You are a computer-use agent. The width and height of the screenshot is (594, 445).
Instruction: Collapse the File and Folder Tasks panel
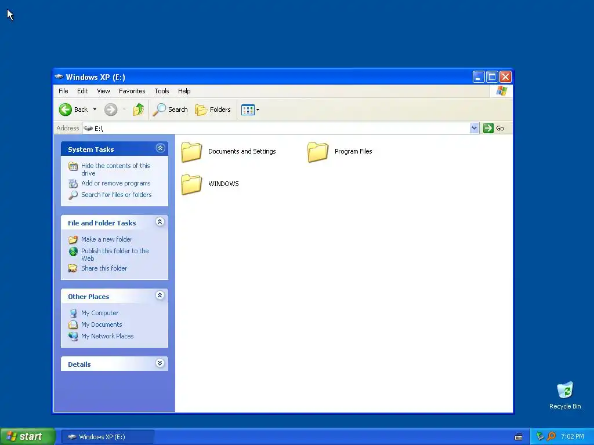[160, 222]
